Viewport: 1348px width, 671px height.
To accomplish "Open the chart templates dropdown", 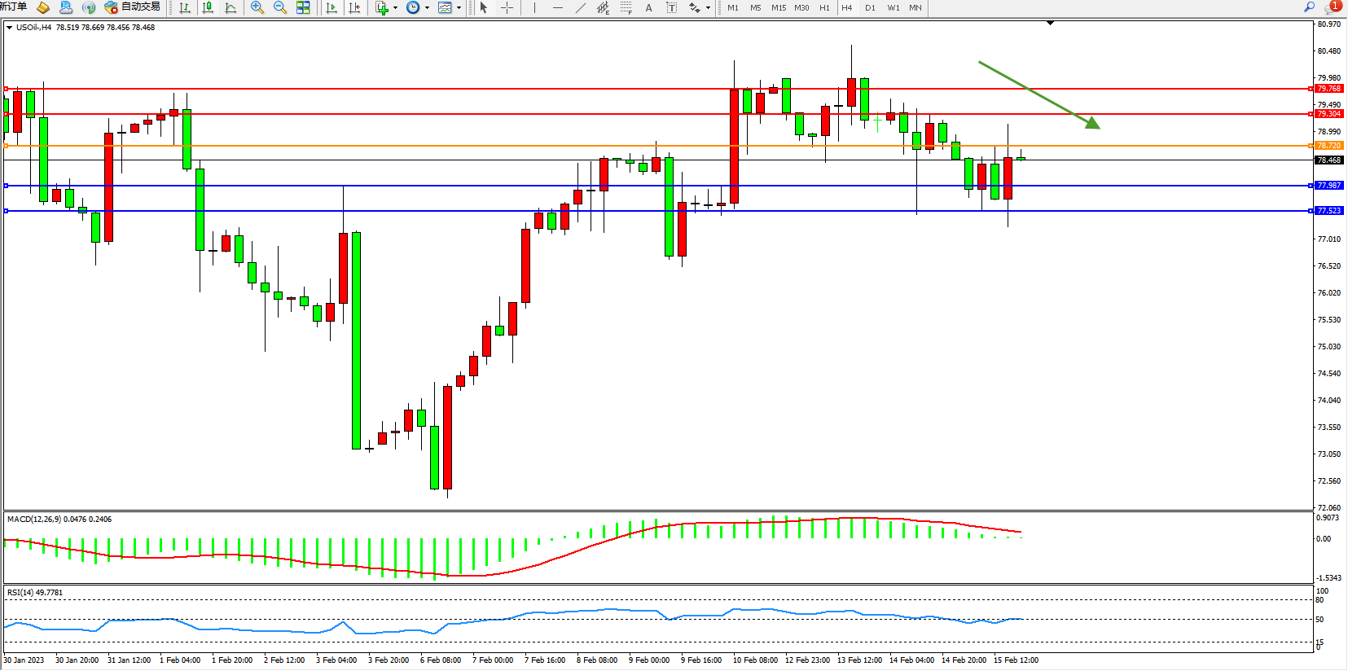I will coord(459,7).
